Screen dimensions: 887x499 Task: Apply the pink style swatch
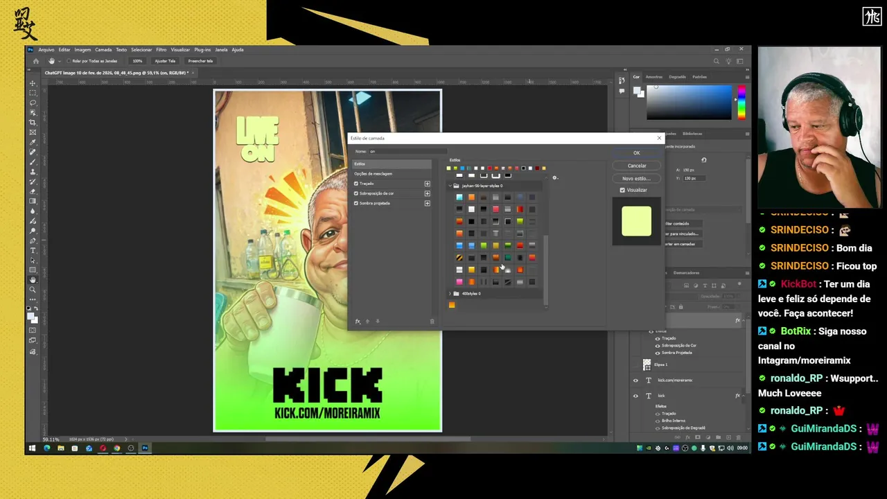(x=459, y=282)
